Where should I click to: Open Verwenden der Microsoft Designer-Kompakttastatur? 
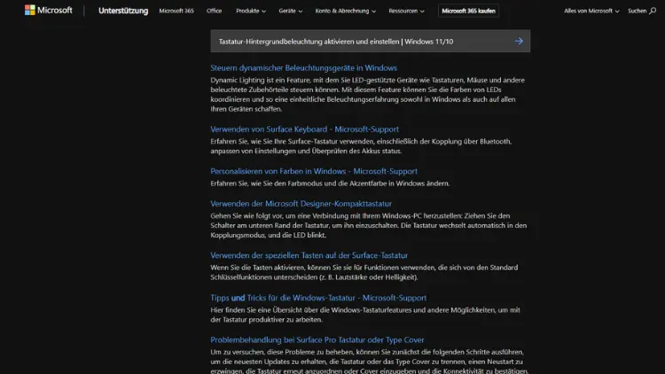301,204
